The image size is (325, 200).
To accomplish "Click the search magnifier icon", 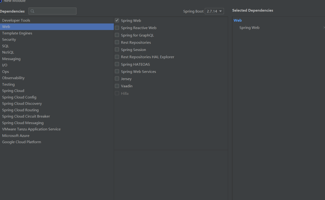I will [33, 11].
